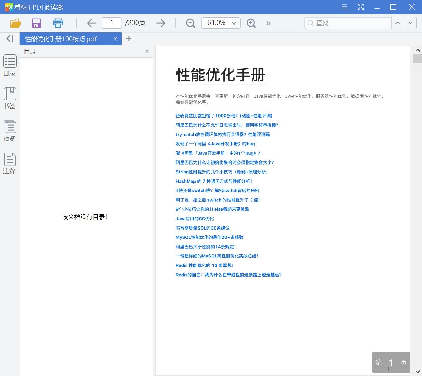
Task: Open link 发现了一个阿里《Java开发手册》的bug！
Action: pyautogui.click(x=216, y=144)
